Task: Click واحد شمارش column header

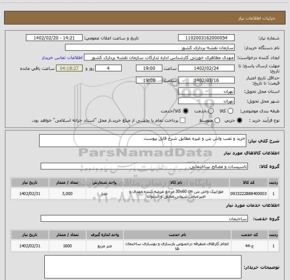Action: click(x=104, y=182)
